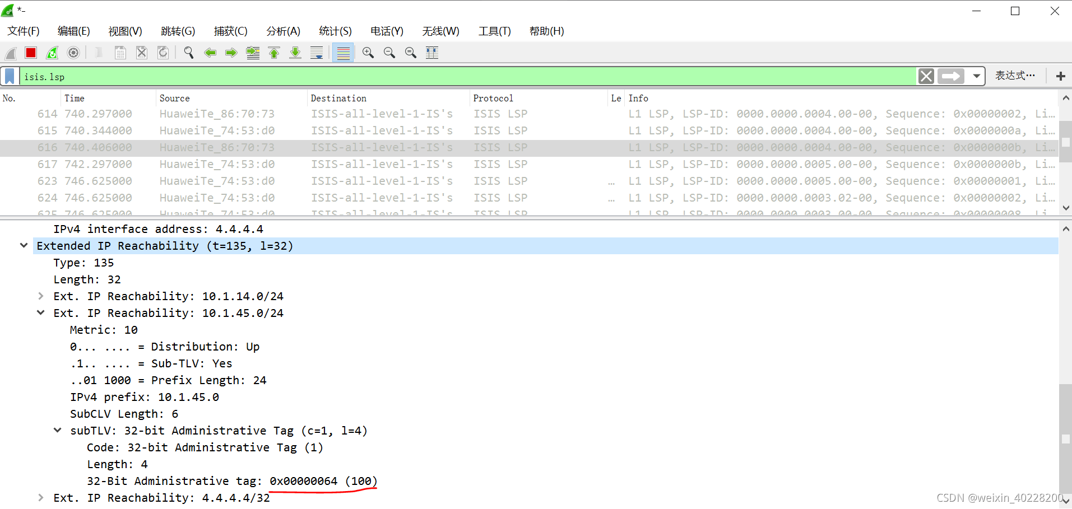Sort packets by the Time column

click(109, 98)
